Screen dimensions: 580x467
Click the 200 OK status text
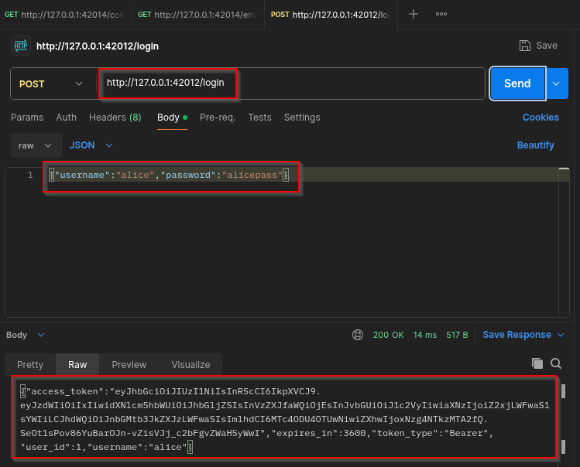pos(389,335)
